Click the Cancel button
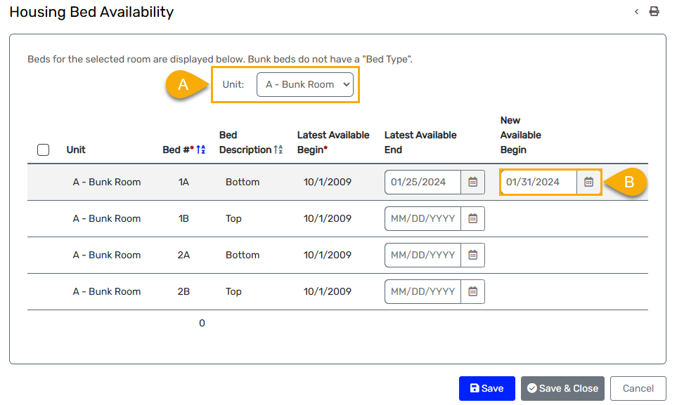Image resolution: width=677 pixels, height=405 pixels. coord(638,388)
